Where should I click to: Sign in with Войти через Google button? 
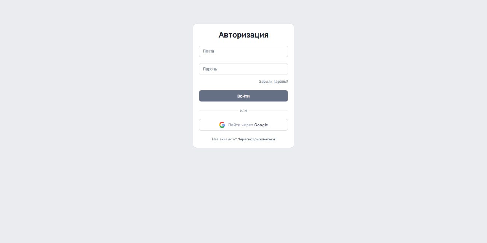coord(243,125)
